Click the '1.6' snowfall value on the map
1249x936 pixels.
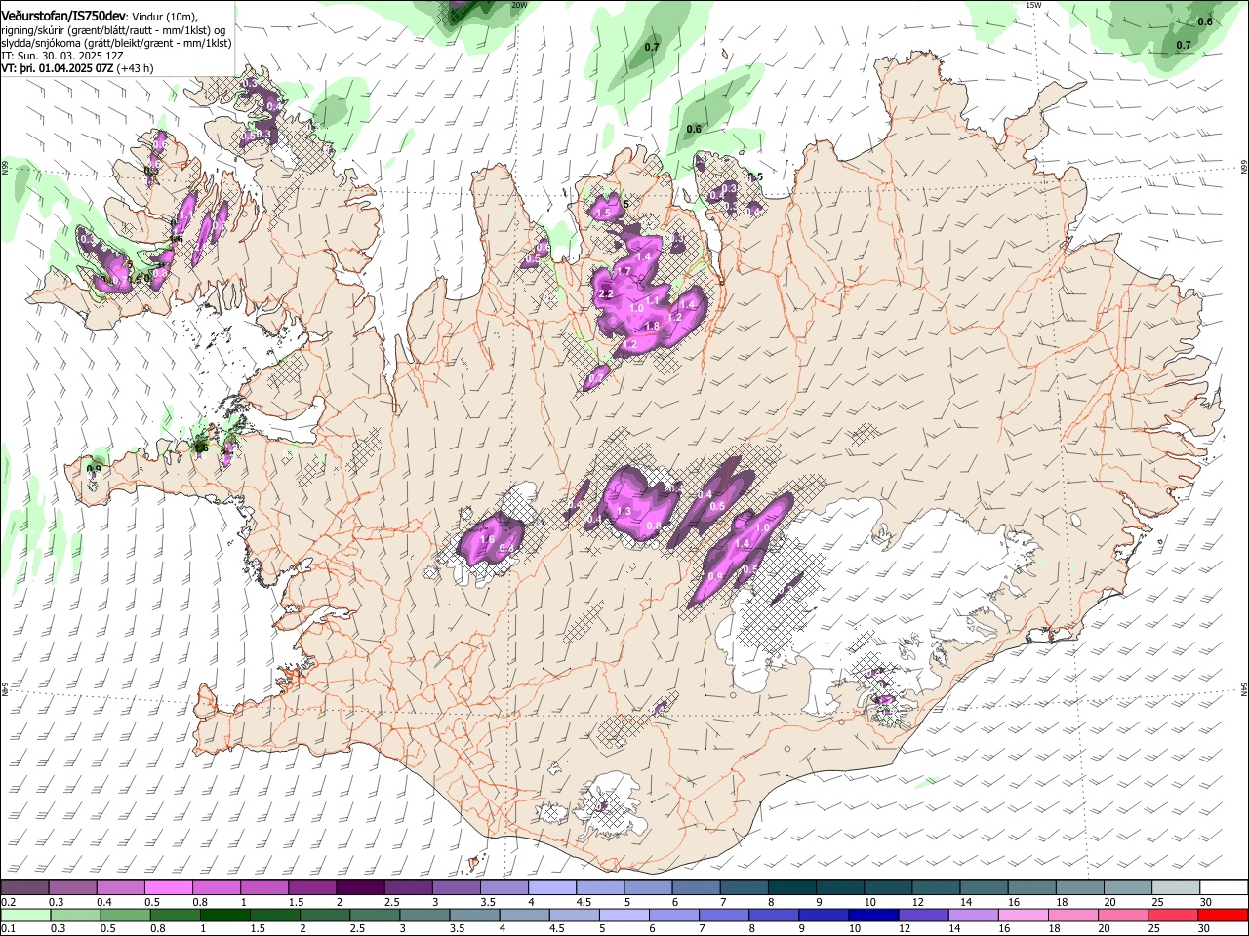tap(488, 539)
